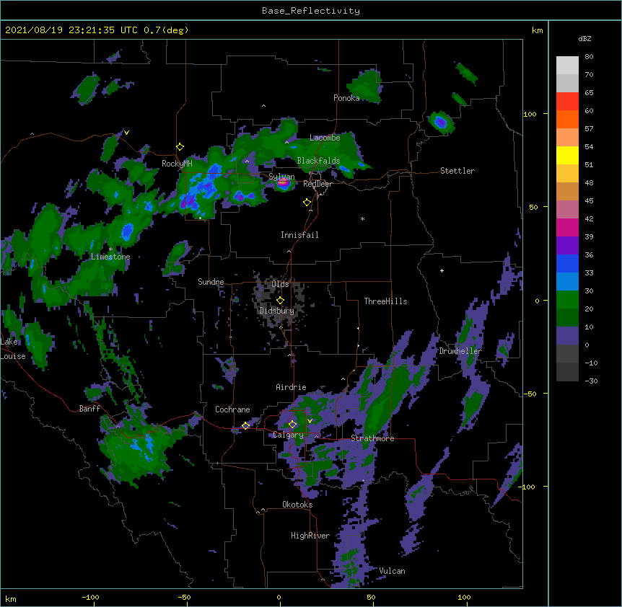Click the Blackfalds city label
622x607 pixels.
318,161
